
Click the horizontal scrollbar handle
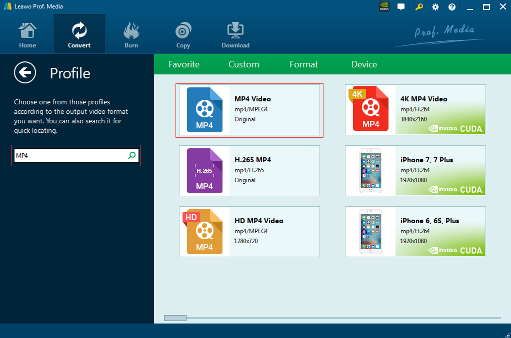(175, 318)
